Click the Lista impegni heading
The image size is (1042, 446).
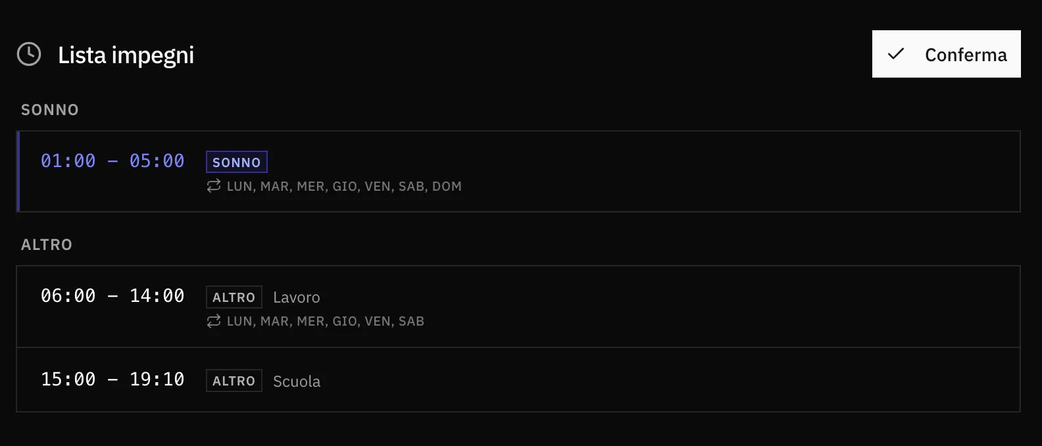126,55
